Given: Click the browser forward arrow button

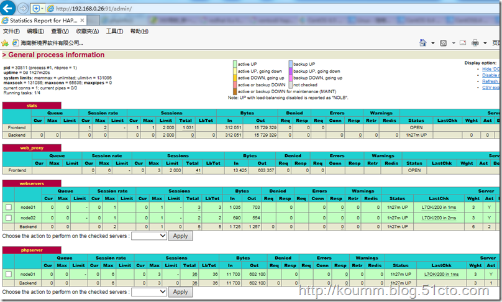Looking at the screenshot, I should tap(22, 8).
